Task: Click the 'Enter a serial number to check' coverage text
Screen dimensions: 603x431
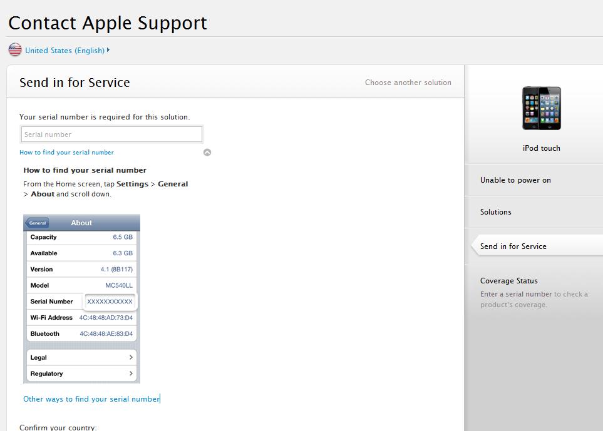Action: (x=533, y=299)
